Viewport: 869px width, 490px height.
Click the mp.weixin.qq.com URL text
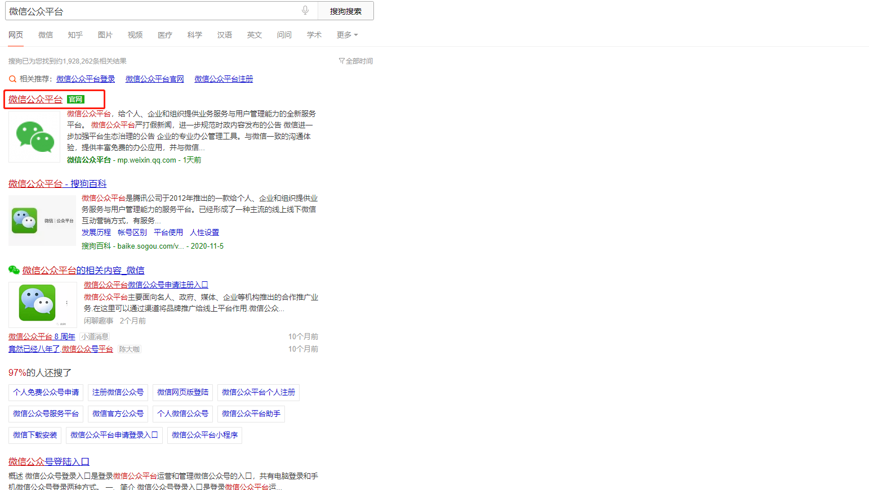[x=146, y=160]
